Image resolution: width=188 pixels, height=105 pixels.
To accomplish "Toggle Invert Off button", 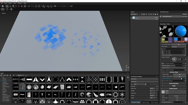I will pos(177,100).
